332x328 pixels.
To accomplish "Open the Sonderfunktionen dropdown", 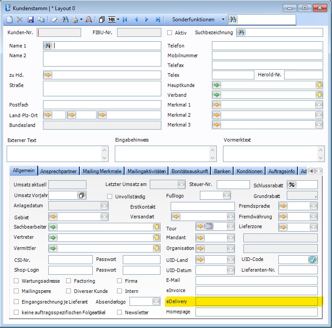I will (x=223, y=20).
